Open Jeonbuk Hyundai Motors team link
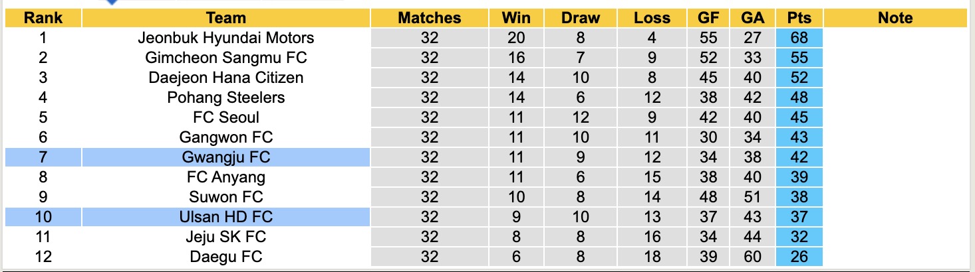The image size is (975, 272). coord(226,38)
